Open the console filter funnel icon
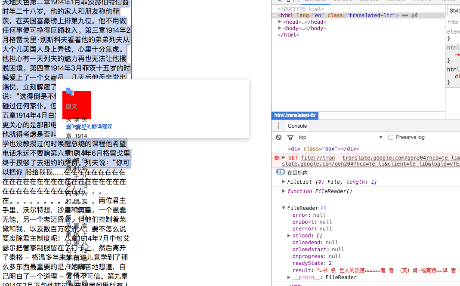This screenshot has width=460, height=286. coord(290,137)
